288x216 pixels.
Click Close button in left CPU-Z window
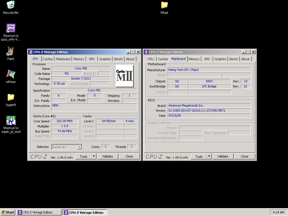(129, 156)
